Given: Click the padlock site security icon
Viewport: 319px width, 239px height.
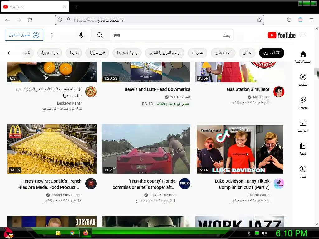Looking at the screenshot, I should point(69,20).
